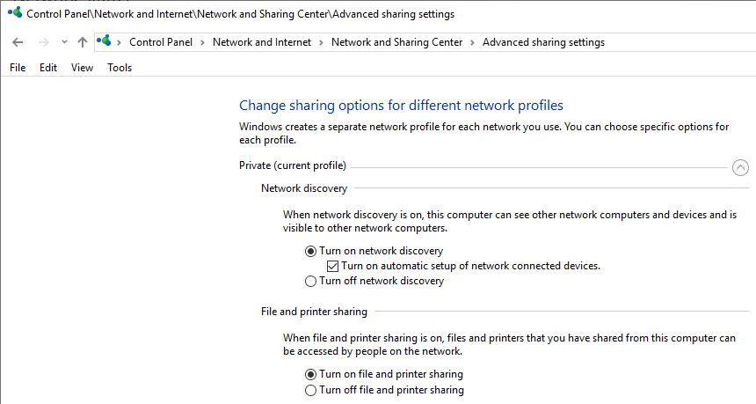Navigate to Control Panel breadcrumb
756x404 pixels.
tap(159, 42)
